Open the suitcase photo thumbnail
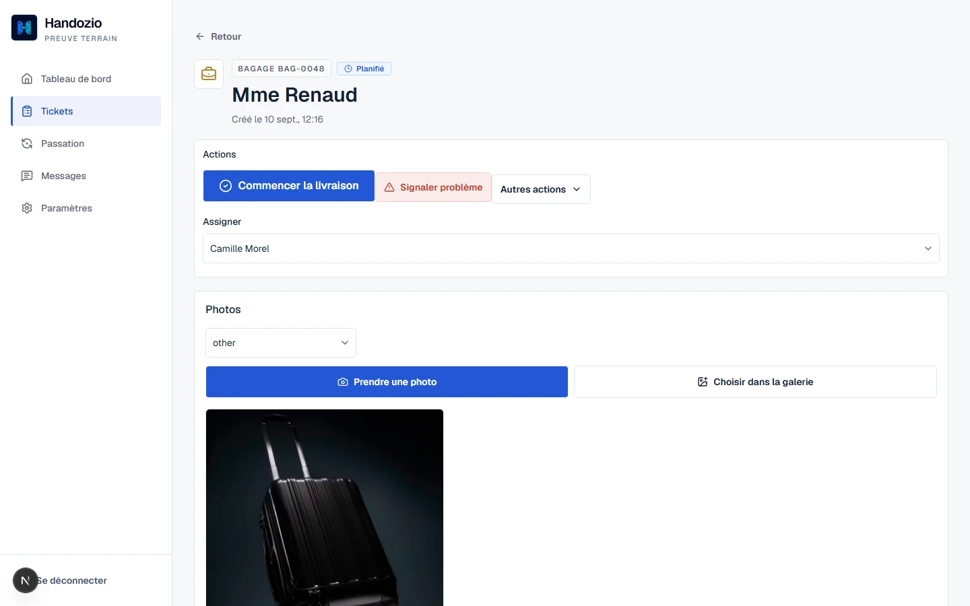Screen dimensions: 970x606 325,508
